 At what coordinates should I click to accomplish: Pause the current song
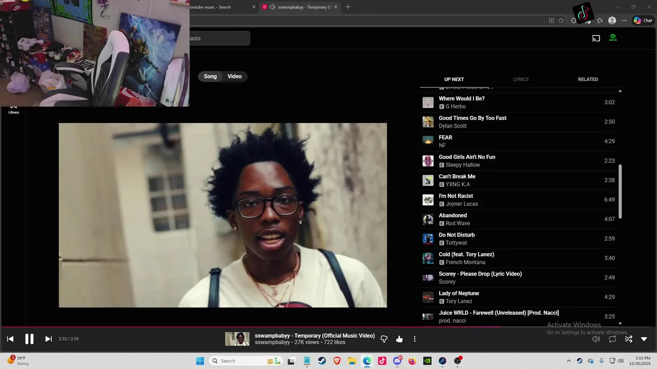point(29,339)
